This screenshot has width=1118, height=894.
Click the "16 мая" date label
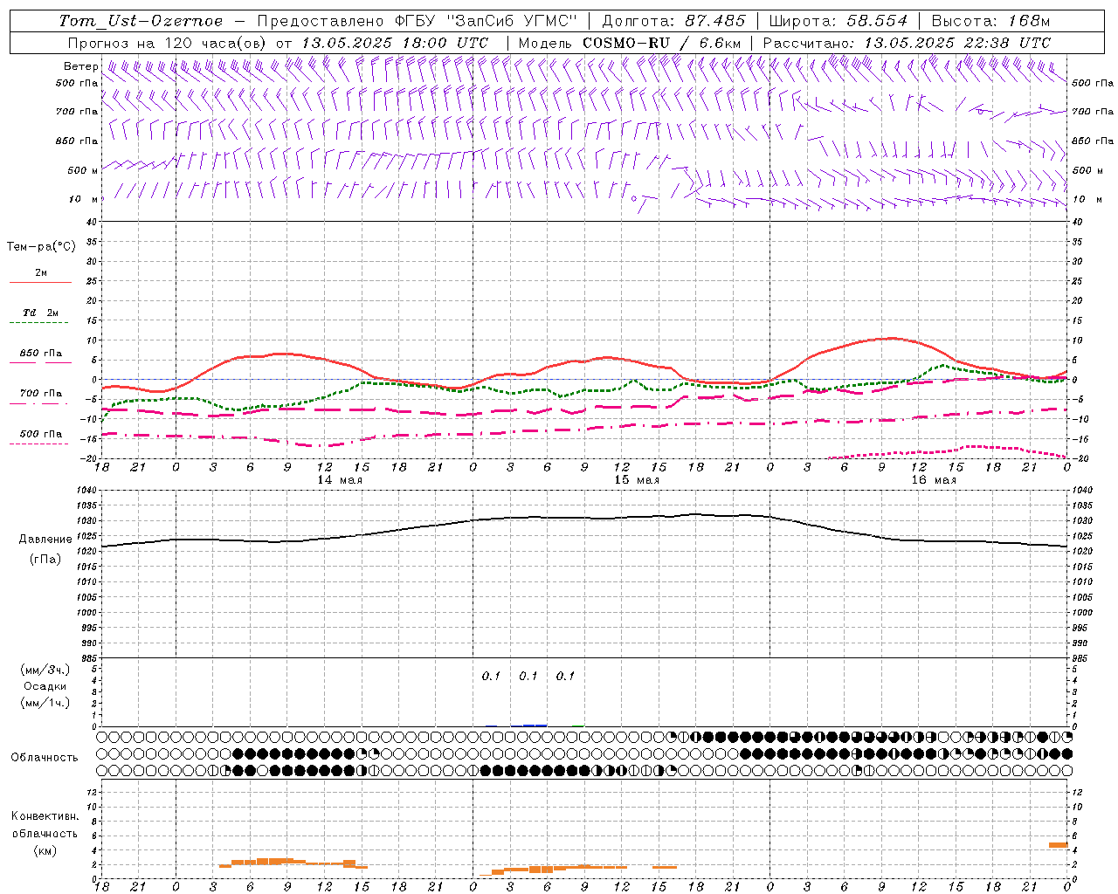pos(934,480)
